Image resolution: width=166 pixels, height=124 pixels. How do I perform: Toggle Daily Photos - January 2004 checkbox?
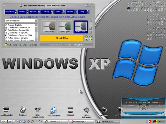pyautogui.click(x=6, y=30)
